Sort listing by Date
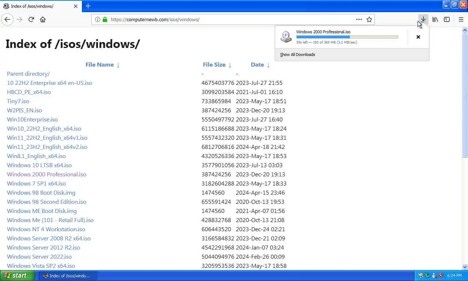Image resolution: width=468 pixels, height=281 pixels. point(257,64)
